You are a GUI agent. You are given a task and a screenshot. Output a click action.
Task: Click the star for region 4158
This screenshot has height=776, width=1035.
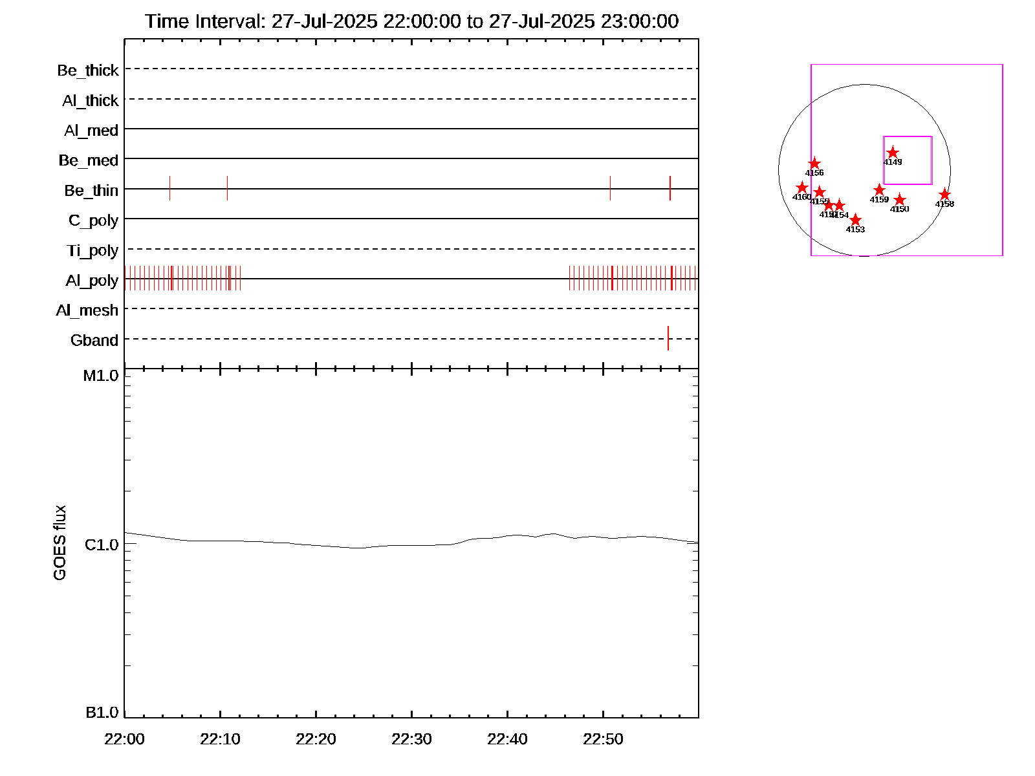tap(944, 195)
